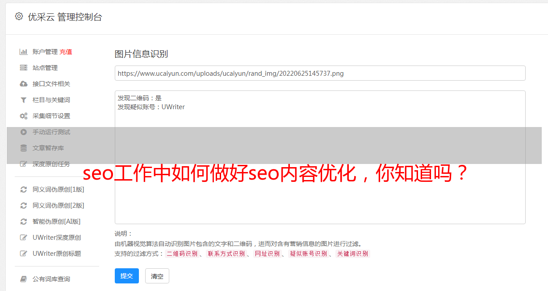This screenshot has height=291, width=548.
Task: Click the edit icon for UWriter深度原创
Action: click(24, 238)
